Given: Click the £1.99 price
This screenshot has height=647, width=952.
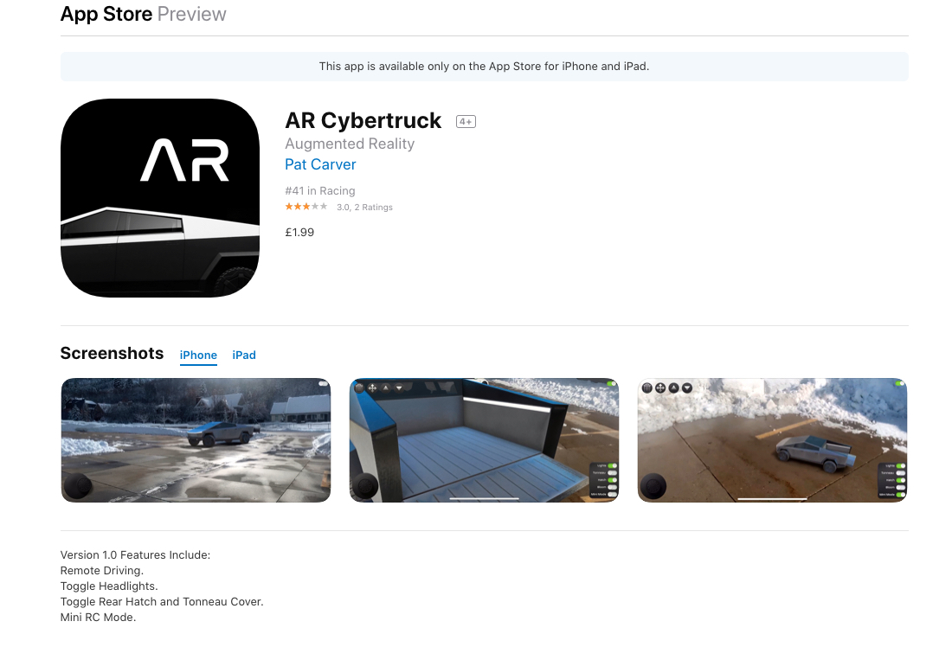Looking at the screenshot, I should click(x=299, y=233).
